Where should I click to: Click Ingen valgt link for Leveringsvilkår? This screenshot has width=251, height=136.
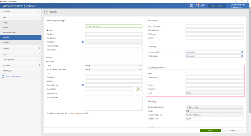coord(190,52)
